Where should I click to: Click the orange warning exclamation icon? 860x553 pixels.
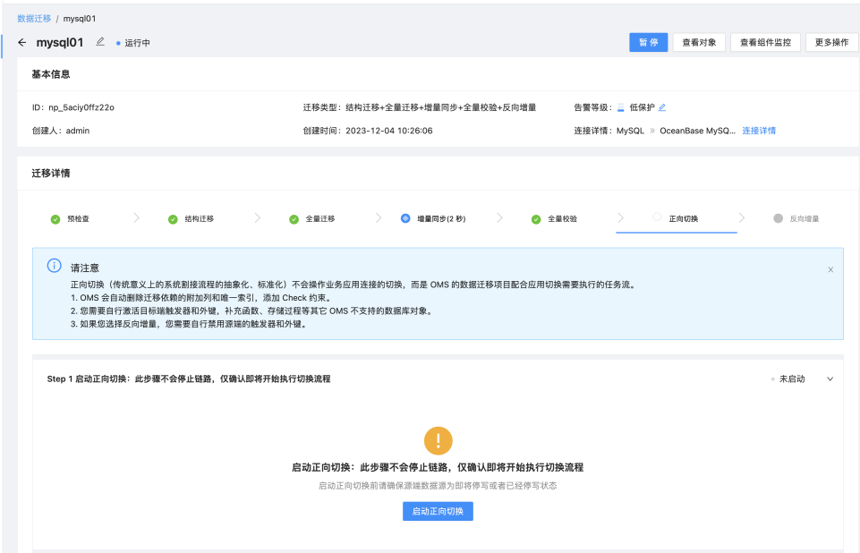pyautogui.click(x=439, y=440)
